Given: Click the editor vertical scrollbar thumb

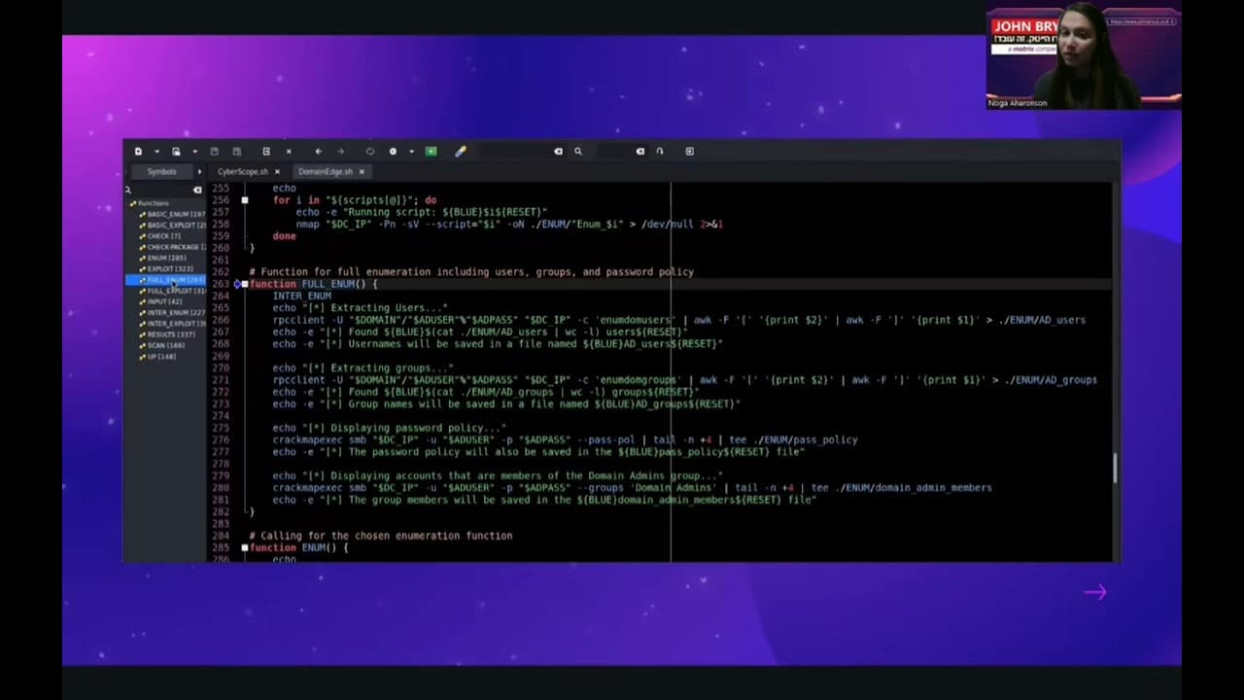Looking at the screenshot, I should [x=1115, y=468].
